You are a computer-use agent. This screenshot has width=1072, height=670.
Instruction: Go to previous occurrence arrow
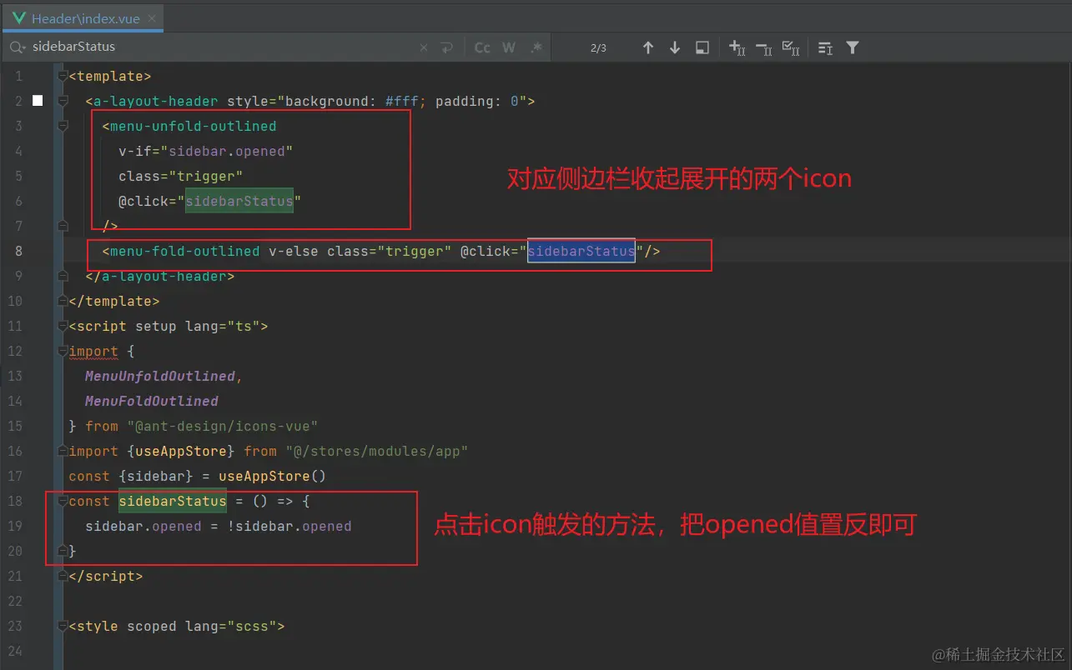pyautogui.click(x=648, y=47)
